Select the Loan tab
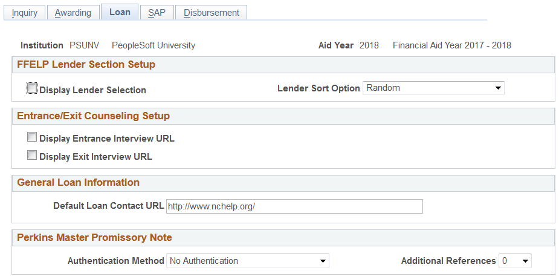Viewport: 559px width, 279px height. (120, 12)
